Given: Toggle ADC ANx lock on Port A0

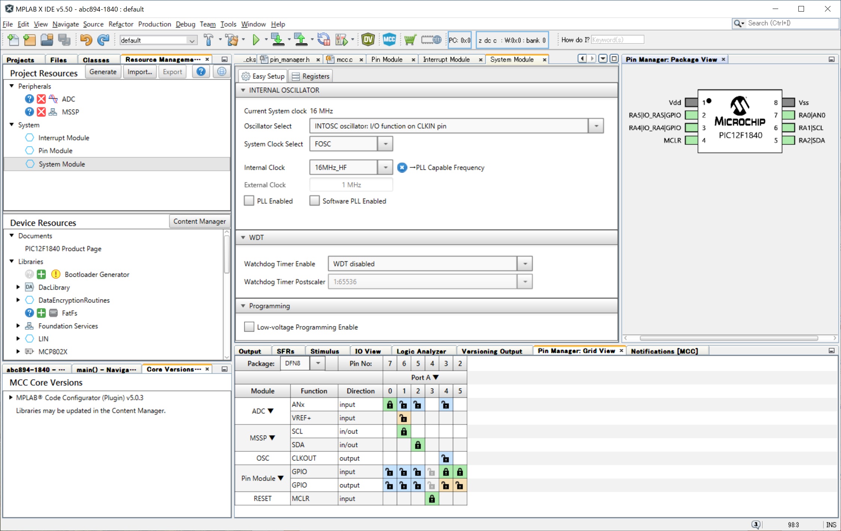Looking at the screenshot, I should click(x=390, y=404).
